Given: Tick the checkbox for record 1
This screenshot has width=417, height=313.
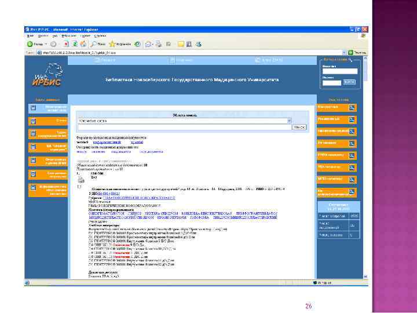Looking at the screenshot, I should [x=79, y=187].
